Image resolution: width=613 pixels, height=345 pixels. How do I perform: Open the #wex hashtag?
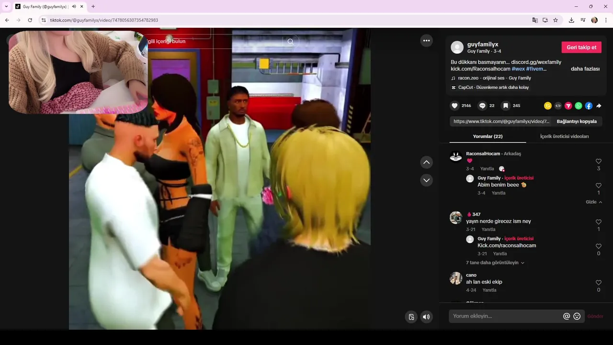point(518,69)
